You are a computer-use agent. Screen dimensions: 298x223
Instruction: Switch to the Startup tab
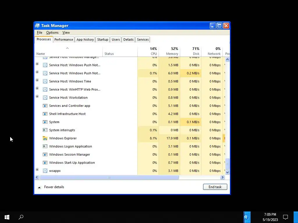point(103,39)
